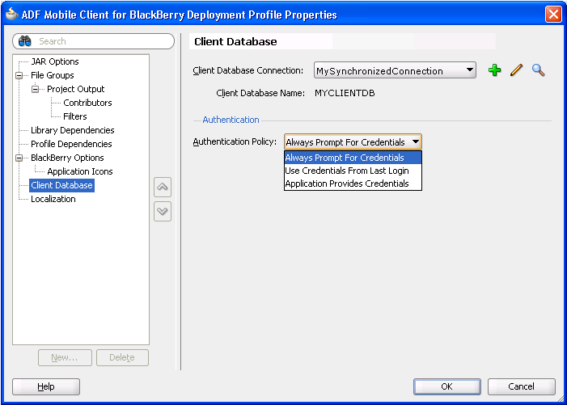The width and height of the screenshot is (567, 405).
Task: Choose Application Provides Credentials option
Action: click(353, 184)
